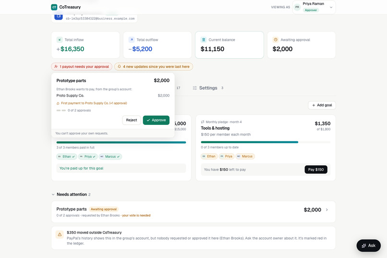Click the Total inflow arrow icon
Viewport: 387px width, 258px height.
60,40
